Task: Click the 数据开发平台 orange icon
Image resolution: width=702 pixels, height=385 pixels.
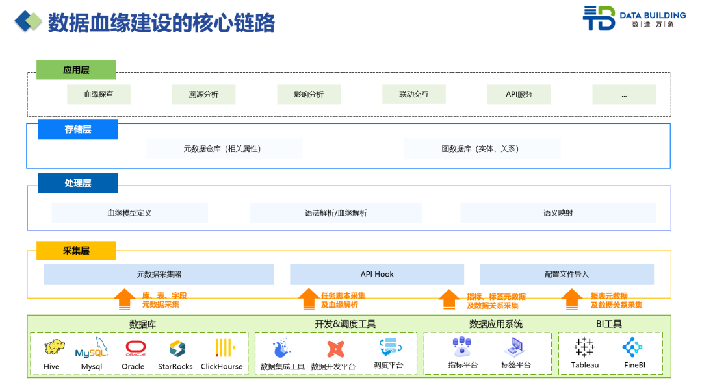Action: click(335, 349)
